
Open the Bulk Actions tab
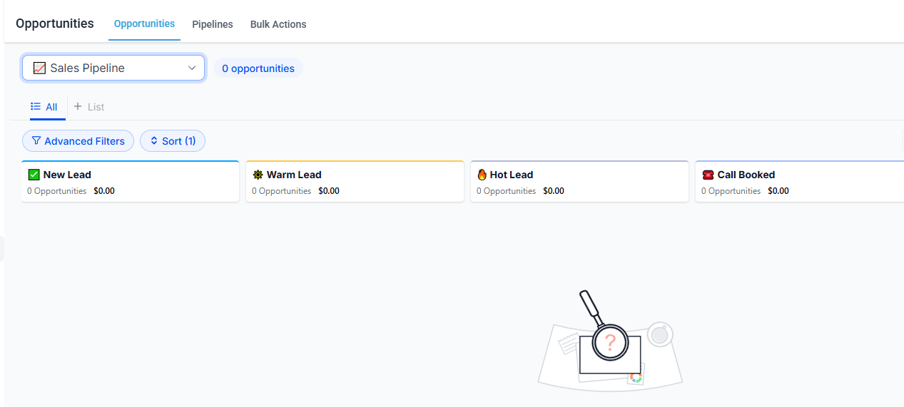point(278,24)
